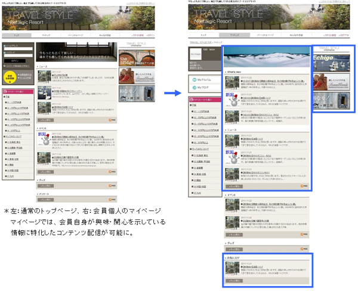This screenshot has height=291, width=358.
Task: Click the RSS icon in right page's グッズ section
Action: pos(304,249)
